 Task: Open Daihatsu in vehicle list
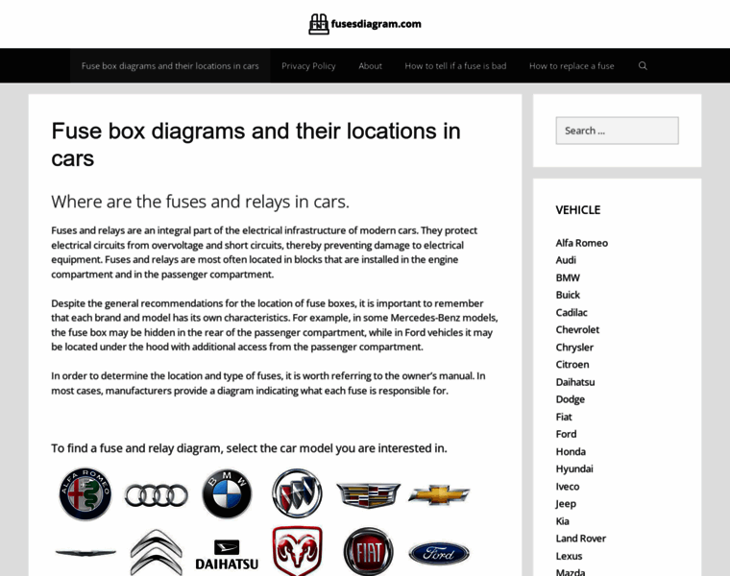coord(575,382)
